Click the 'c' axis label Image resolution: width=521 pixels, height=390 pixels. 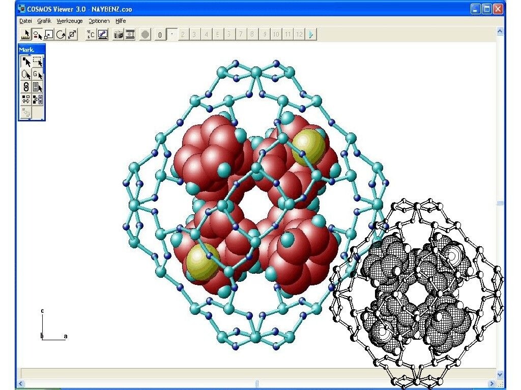pos(42,311)
